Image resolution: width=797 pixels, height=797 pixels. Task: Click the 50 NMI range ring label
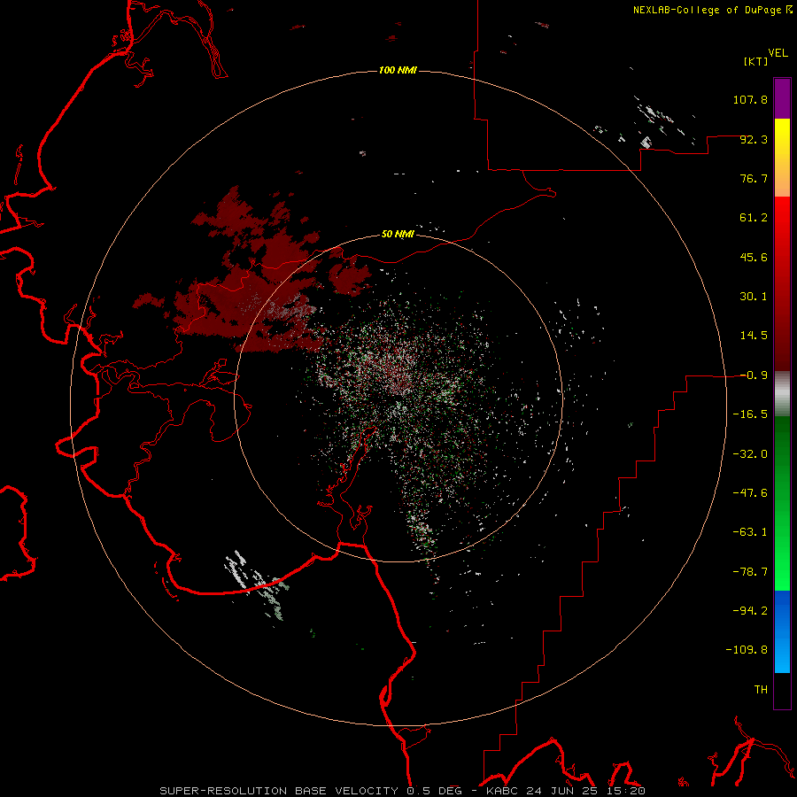[398, 235]
